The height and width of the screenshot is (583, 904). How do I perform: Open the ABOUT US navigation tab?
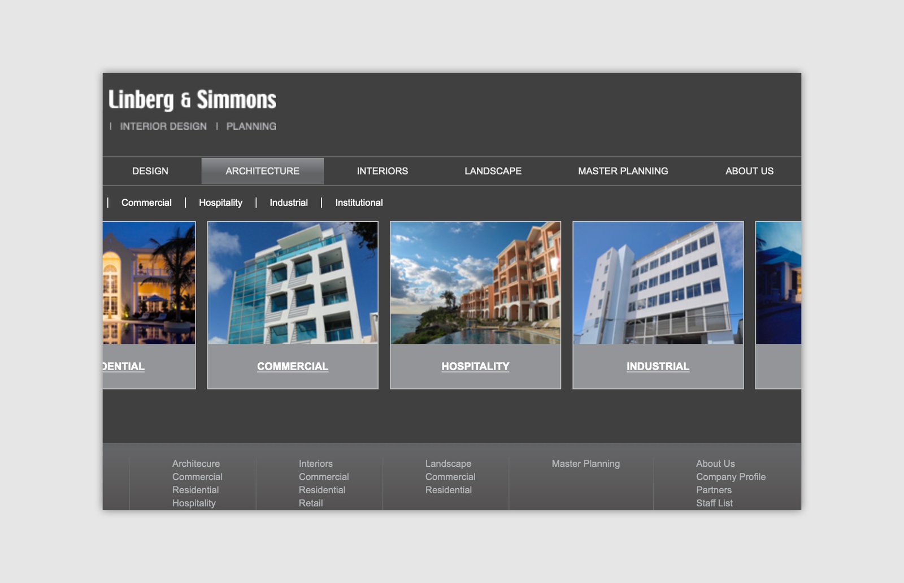click(x=749, y=171)
